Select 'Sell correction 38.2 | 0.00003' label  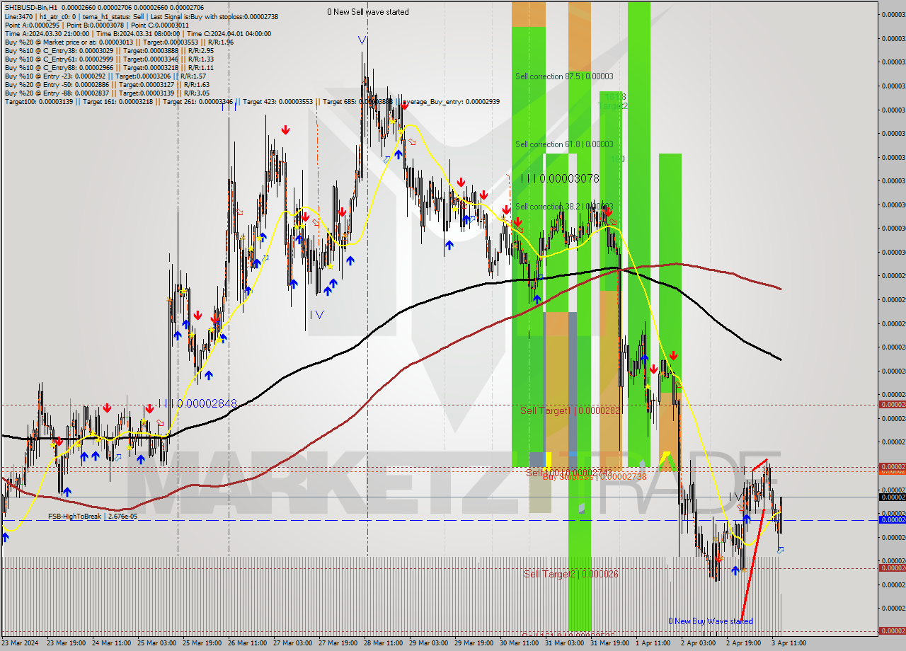click(x=564, y=207)
